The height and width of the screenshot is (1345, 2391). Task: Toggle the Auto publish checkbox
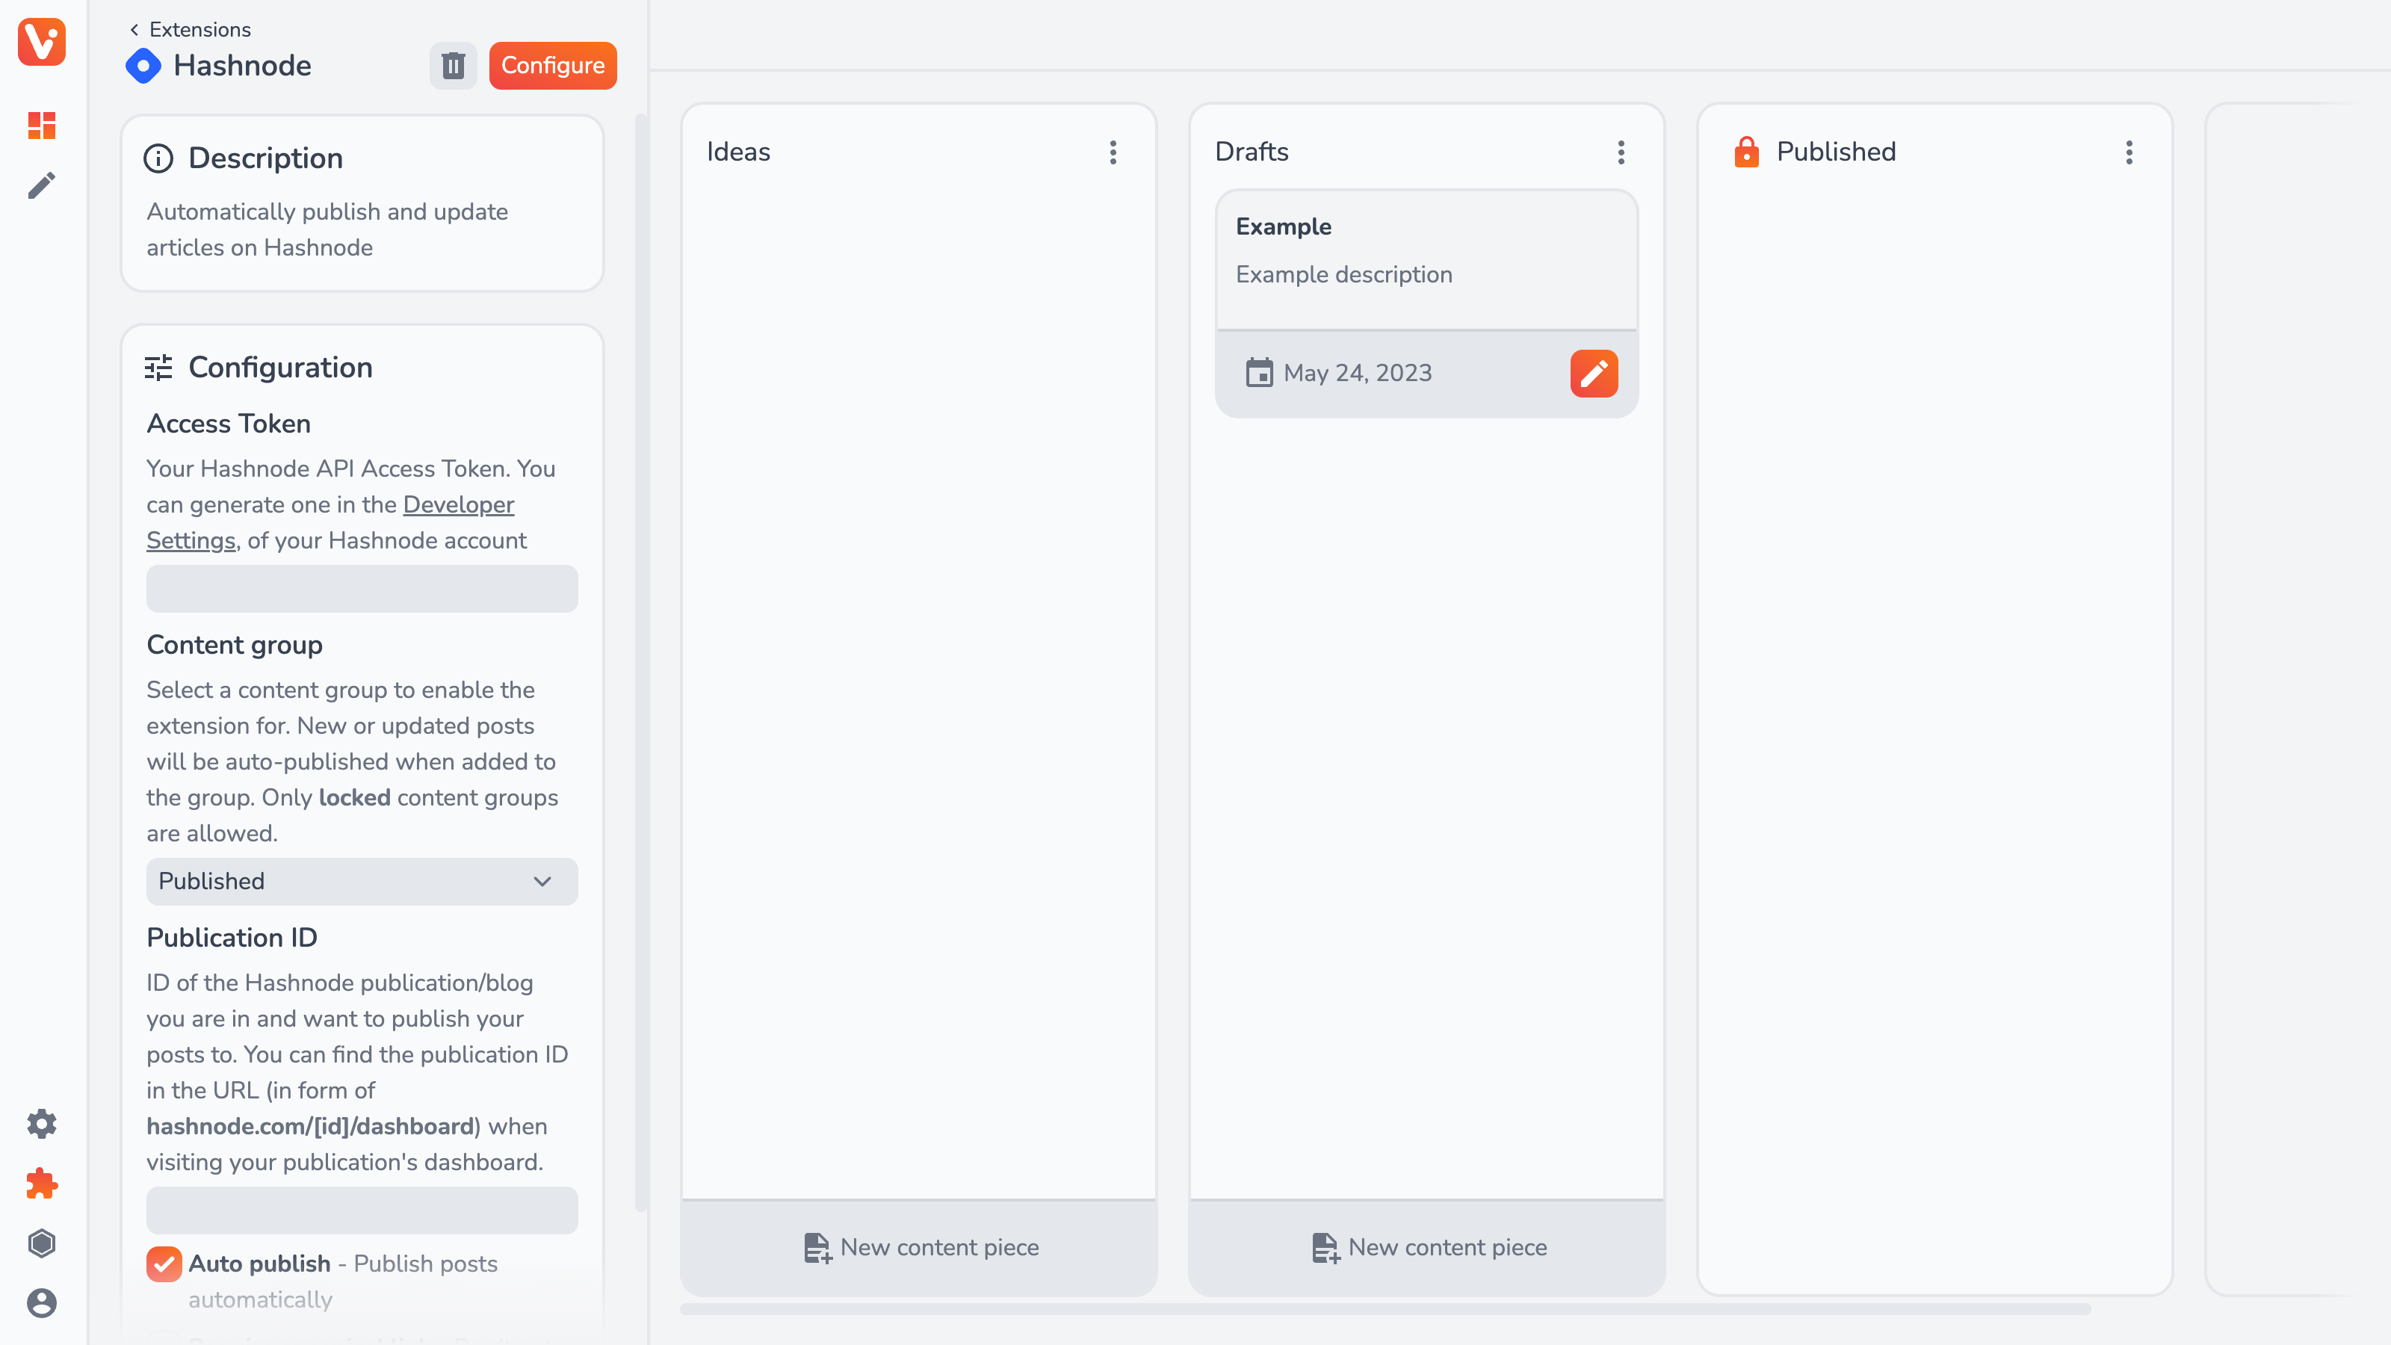tap(164, 1264)
